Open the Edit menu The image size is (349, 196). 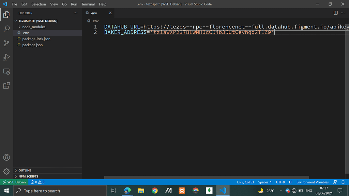[x=24, y=4]
